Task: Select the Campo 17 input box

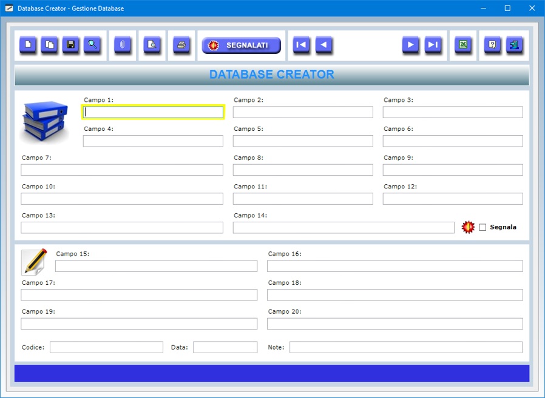Action: click(139, 294)
